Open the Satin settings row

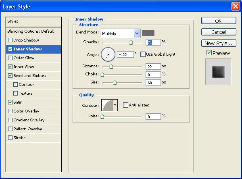[x=33, y=102]
